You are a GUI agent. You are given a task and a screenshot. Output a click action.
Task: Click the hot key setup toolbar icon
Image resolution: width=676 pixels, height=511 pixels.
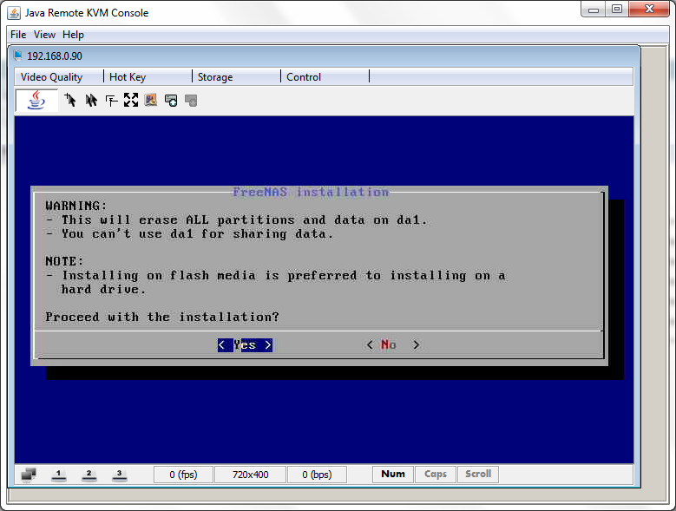click(x=111, y=101)
